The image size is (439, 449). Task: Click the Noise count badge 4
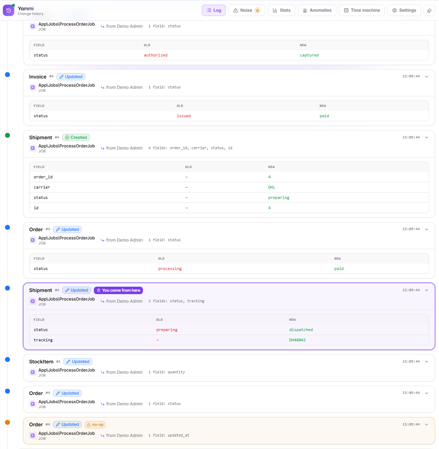pyautogui.click(x=257, y=10)
